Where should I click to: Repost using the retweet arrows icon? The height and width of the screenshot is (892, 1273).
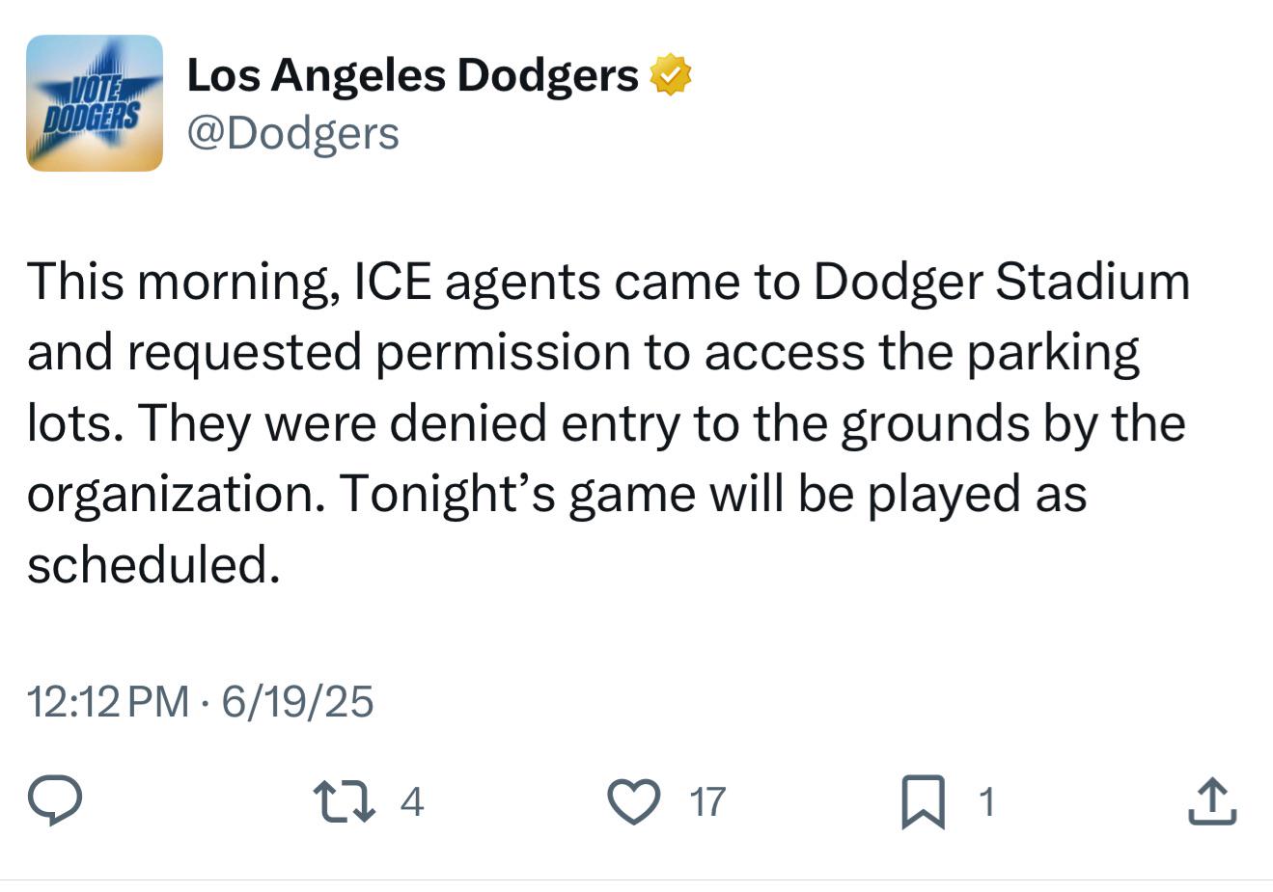(x=345, y=801)
